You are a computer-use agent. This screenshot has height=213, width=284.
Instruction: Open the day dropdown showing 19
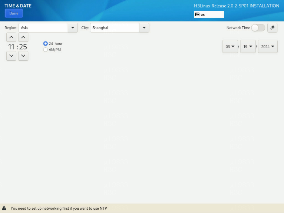[248, 47]
